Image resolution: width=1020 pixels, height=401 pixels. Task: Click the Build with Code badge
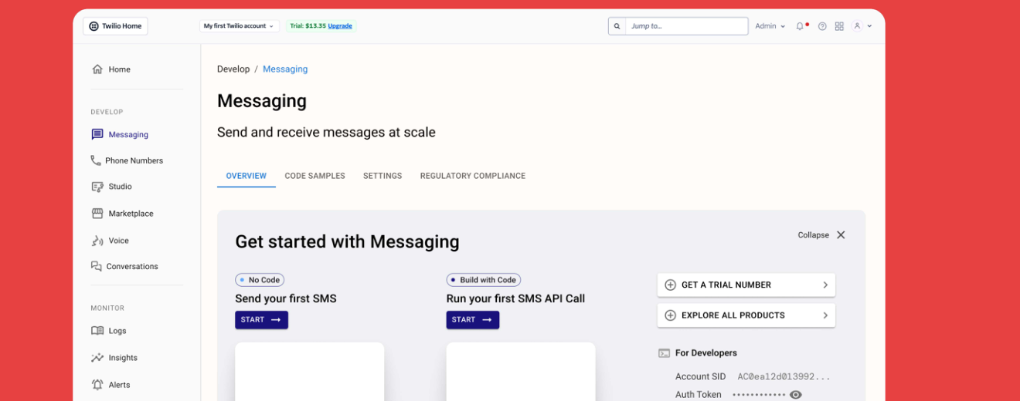click(484, 280)
